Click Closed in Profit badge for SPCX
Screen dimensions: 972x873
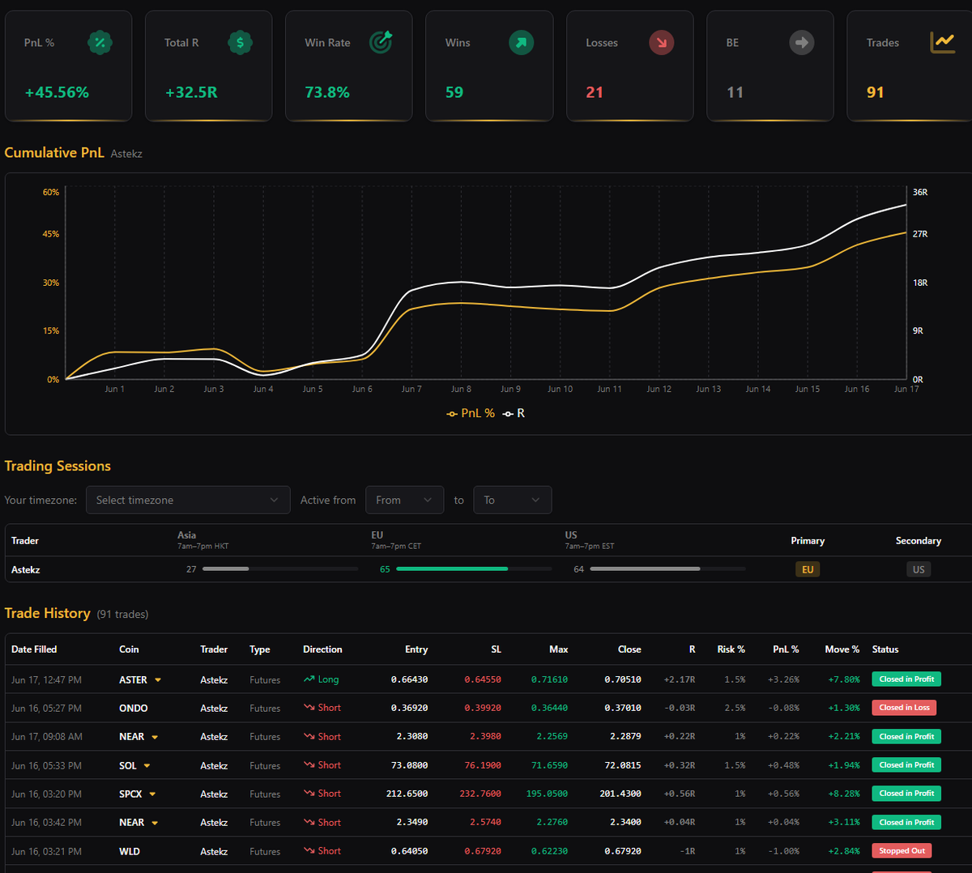click(906, 794)
